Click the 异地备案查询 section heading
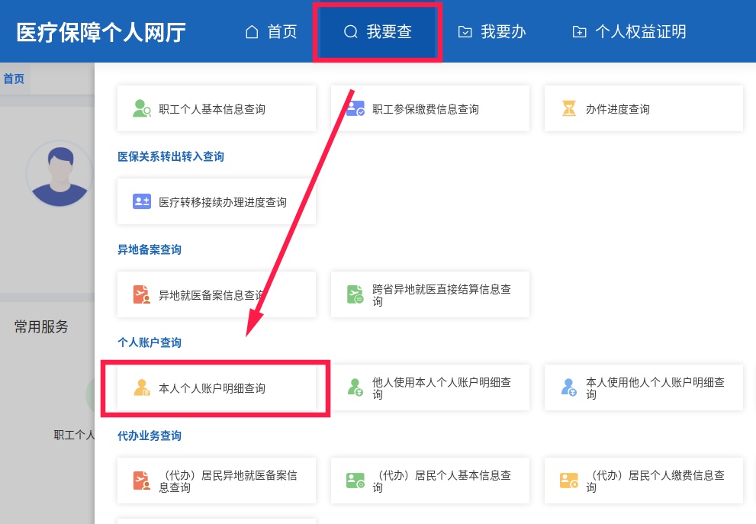 point(150,249)
